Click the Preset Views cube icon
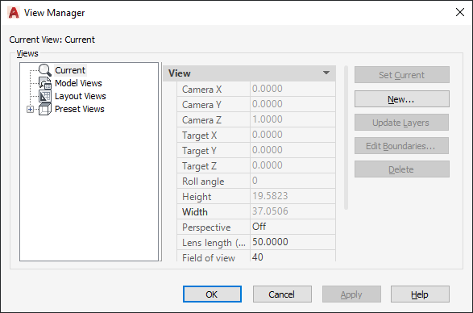The height and width of the screenshot is (313, 473). pyautogui.click(x=44, y=109)
